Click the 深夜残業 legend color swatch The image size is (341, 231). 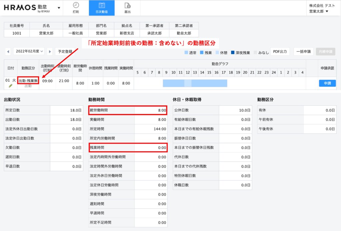[x=233, y=53]
